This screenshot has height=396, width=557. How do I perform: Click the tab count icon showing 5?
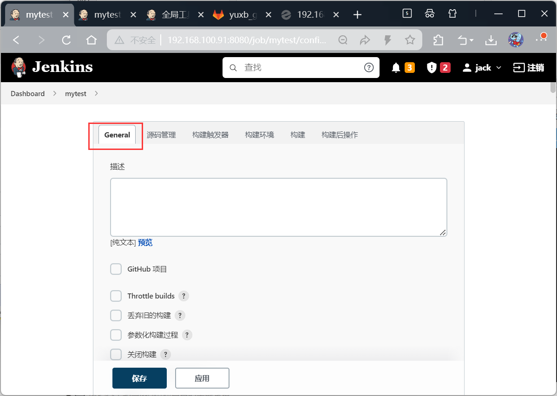[407, 13]
